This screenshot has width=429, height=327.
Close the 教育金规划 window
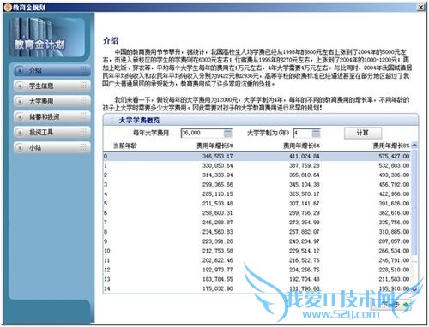coord(421,8)
